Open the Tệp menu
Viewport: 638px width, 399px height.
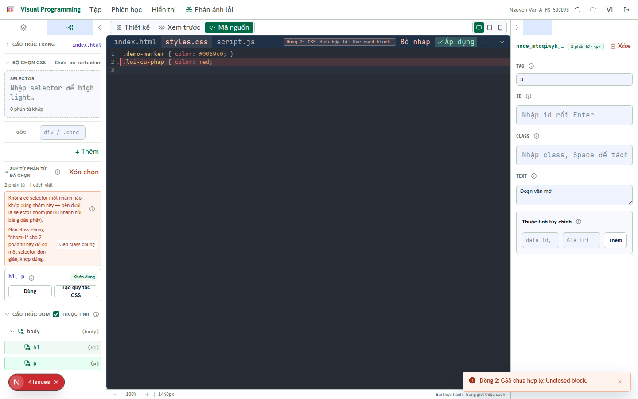click(x=95, y=10)
